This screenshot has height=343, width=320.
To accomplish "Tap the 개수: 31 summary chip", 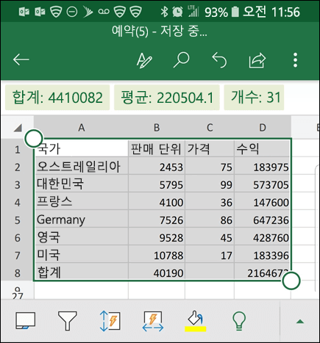I will pos(254,98).
